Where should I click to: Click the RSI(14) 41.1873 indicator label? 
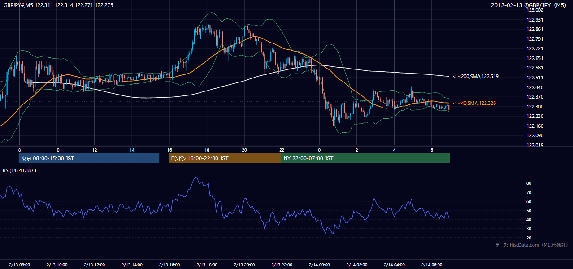(x=19, y=171)
